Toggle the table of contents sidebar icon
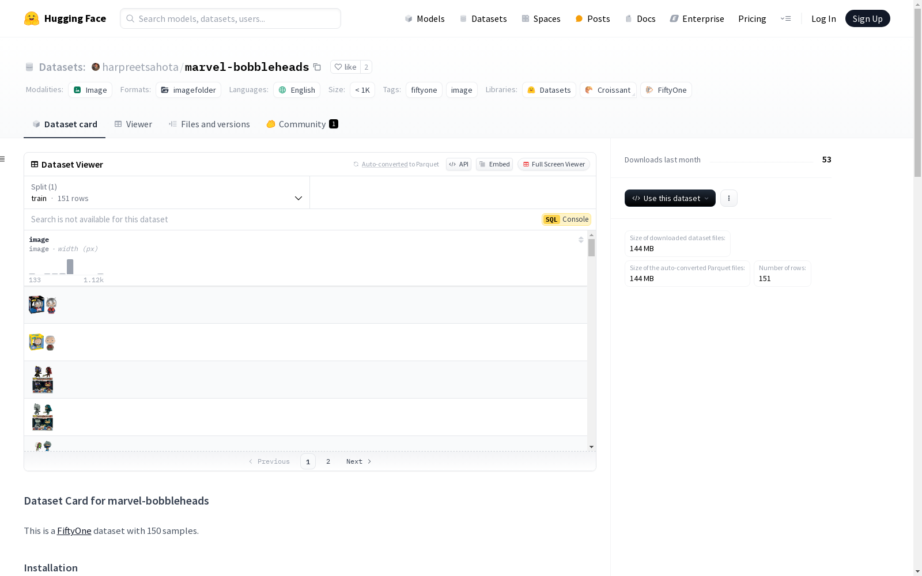Viewport: 922px width, 576px height. click(3, 159)
